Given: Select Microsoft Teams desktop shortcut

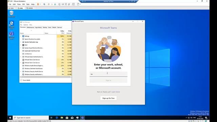Looking at the screenshot, I should (x=12, y=36).
